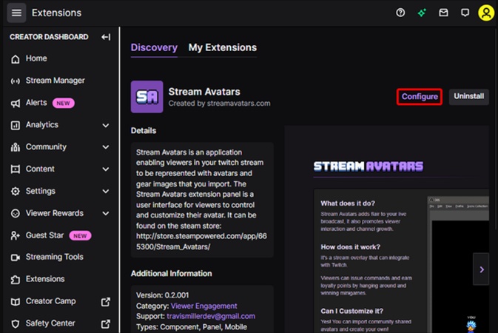The image size is (498, 333).
Task: Click 'Can I Customize it?' heading in preview
Action: coord(352,311)
